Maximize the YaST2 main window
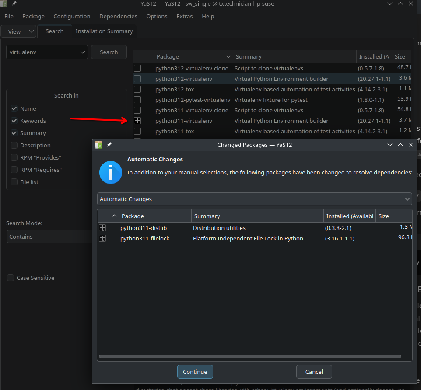 pyautogui.click(x=400, y=3)
